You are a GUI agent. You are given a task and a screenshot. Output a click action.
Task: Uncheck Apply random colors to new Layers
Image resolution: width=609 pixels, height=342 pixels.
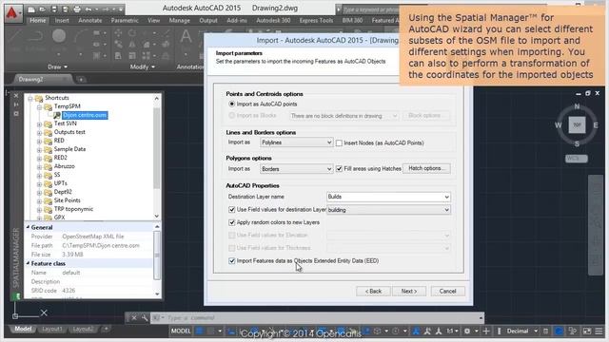232,222
